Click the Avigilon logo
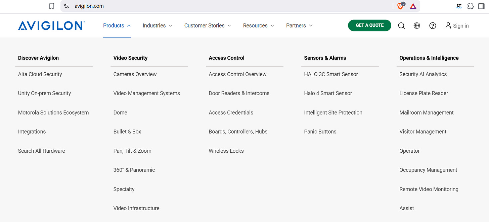 [51, 26]
